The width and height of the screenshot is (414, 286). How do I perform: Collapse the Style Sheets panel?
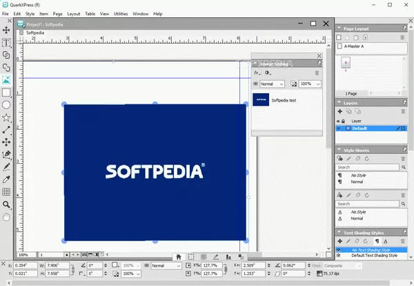(339, 150)
